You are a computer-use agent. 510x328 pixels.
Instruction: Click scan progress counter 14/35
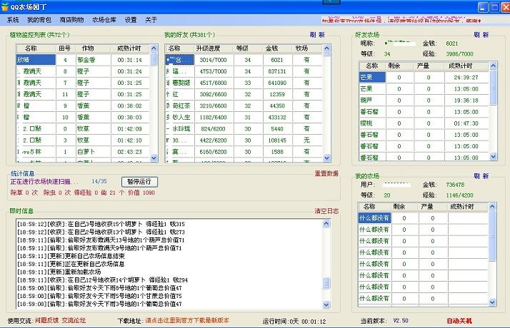[99, 181]
